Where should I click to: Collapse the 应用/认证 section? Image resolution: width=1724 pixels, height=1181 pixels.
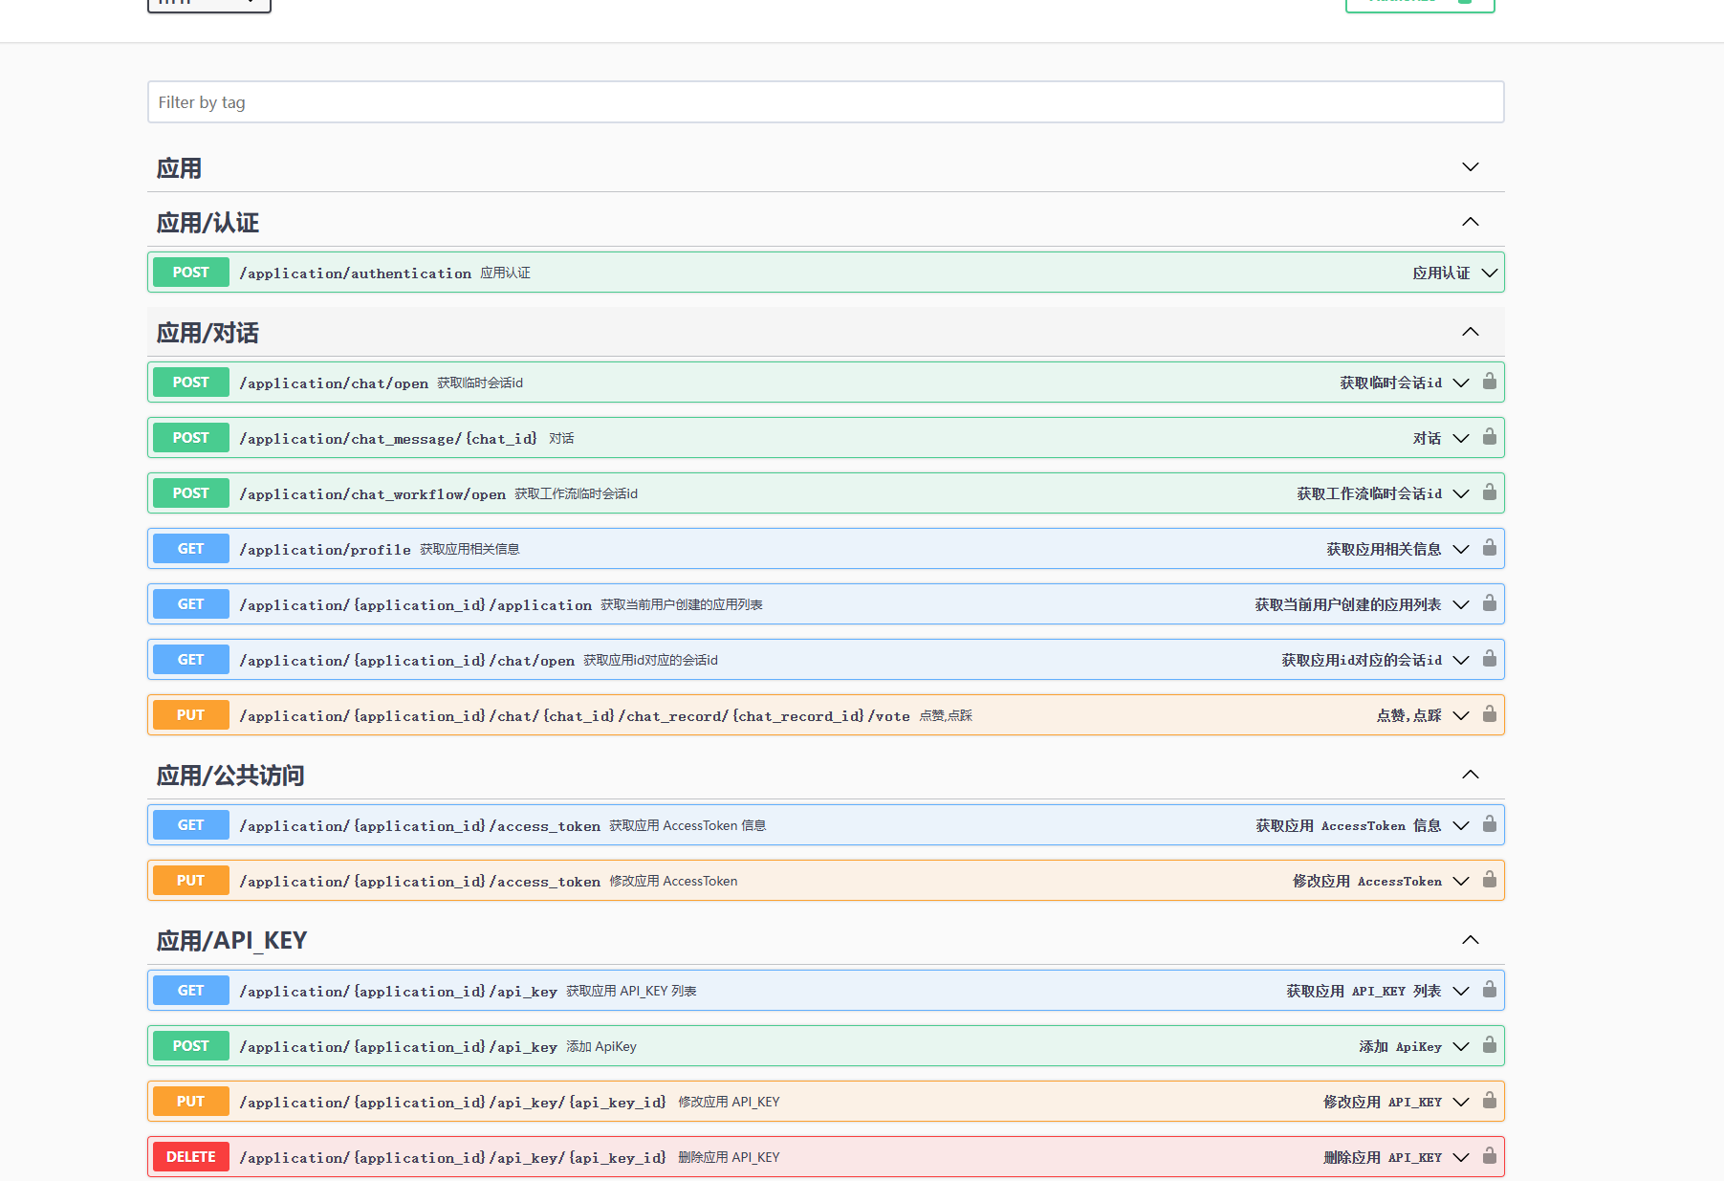(1470, 221)
